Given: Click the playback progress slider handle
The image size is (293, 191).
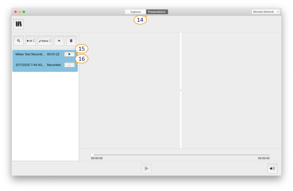Looking at the screenshot, I should click(92, 155).
